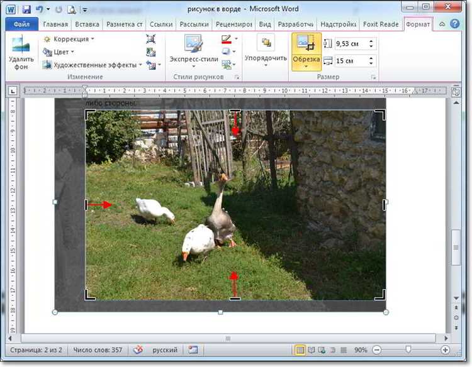Screen dimensions: 472x367
Task: Click the vertical scrollbar thumb
Action: (456, 248)
